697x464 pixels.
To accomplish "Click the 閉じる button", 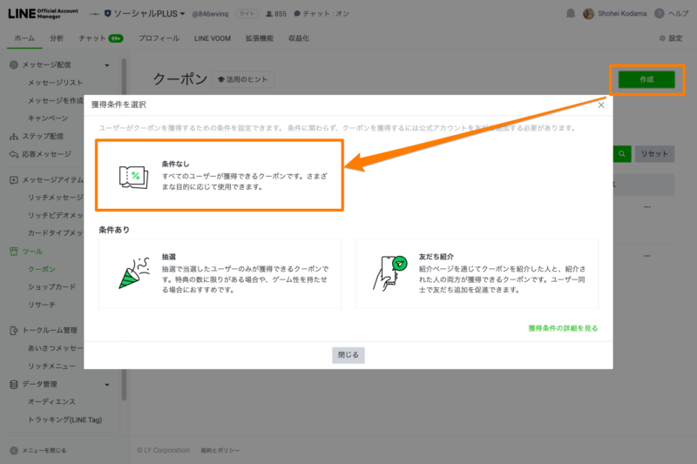I will pos(348,355).
